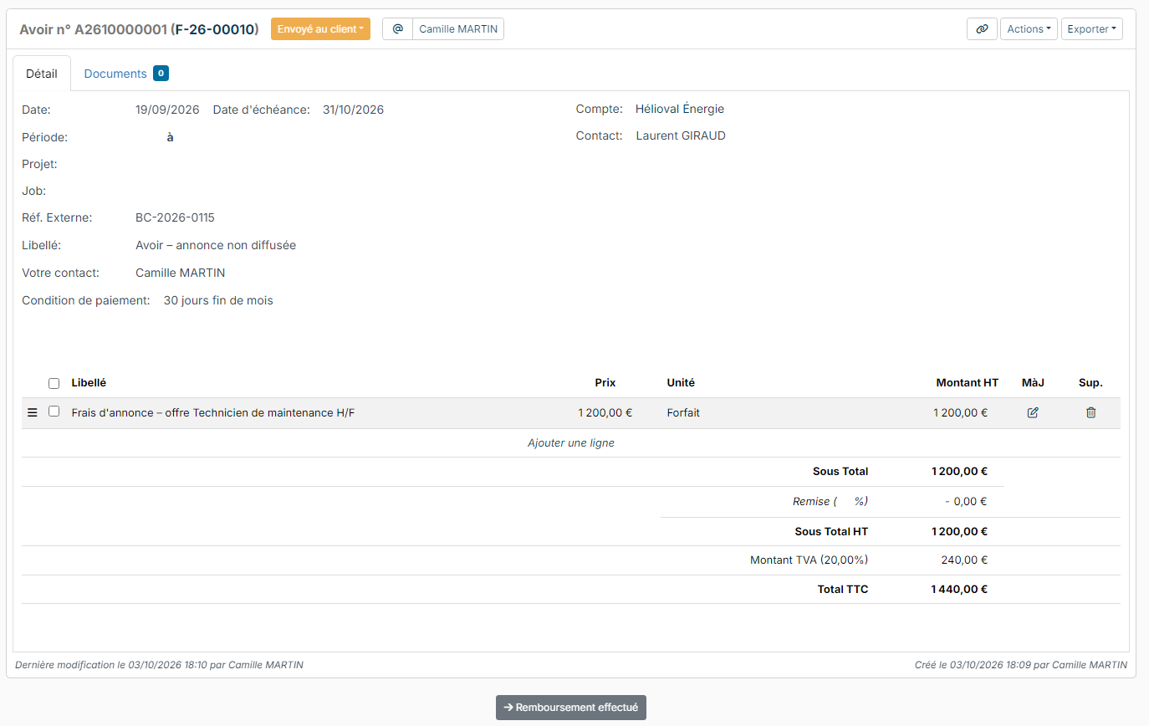Viewport: 1149px width, 726px height.
Task: Click the Avoir n° A2610000001 title
Action: pos(139,29)
